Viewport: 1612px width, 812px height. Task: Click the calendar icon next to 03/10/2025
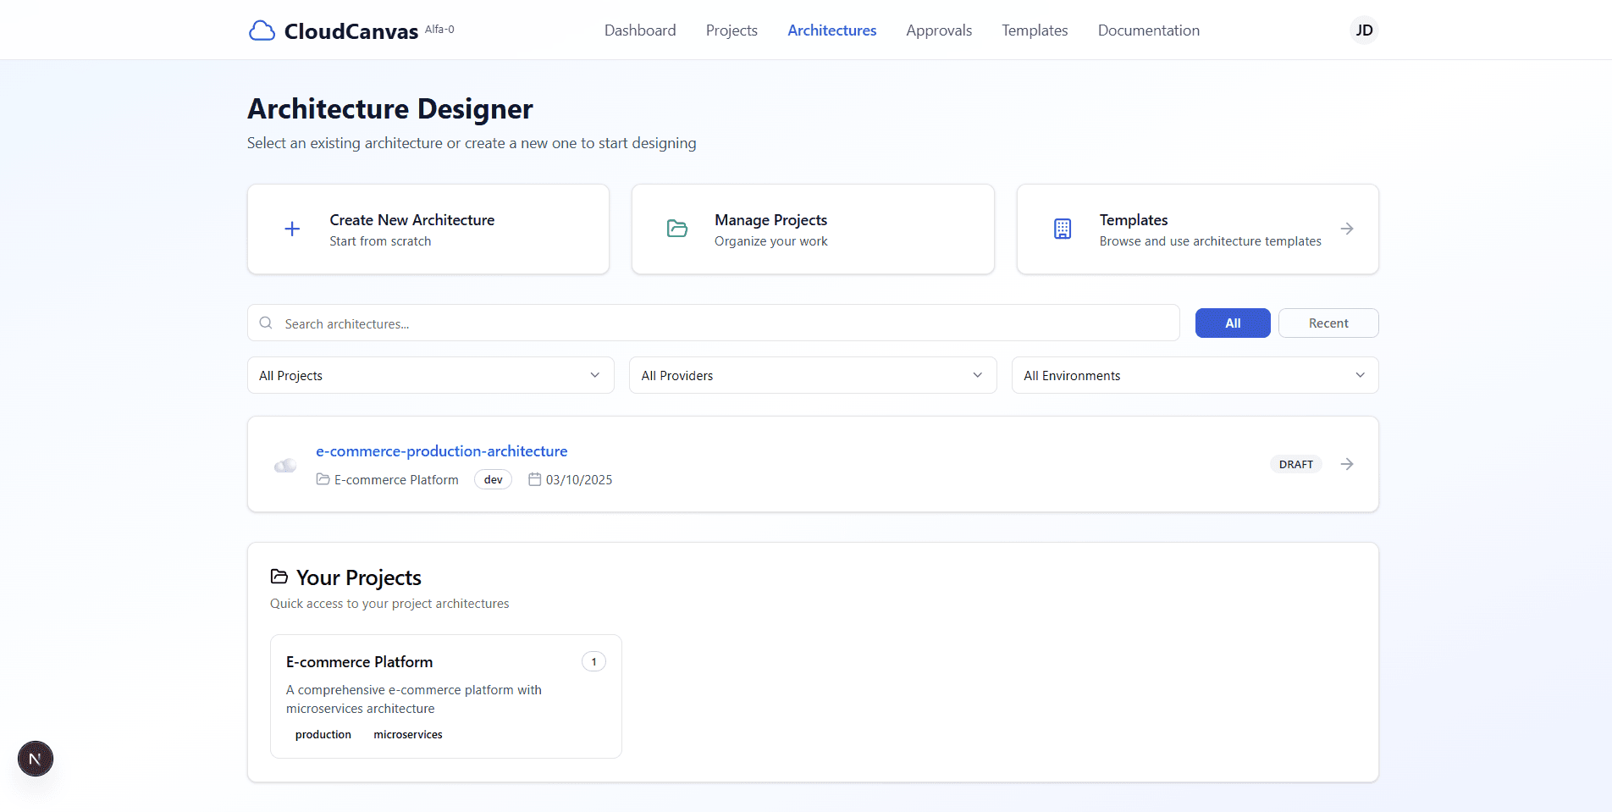coord(534,479)
